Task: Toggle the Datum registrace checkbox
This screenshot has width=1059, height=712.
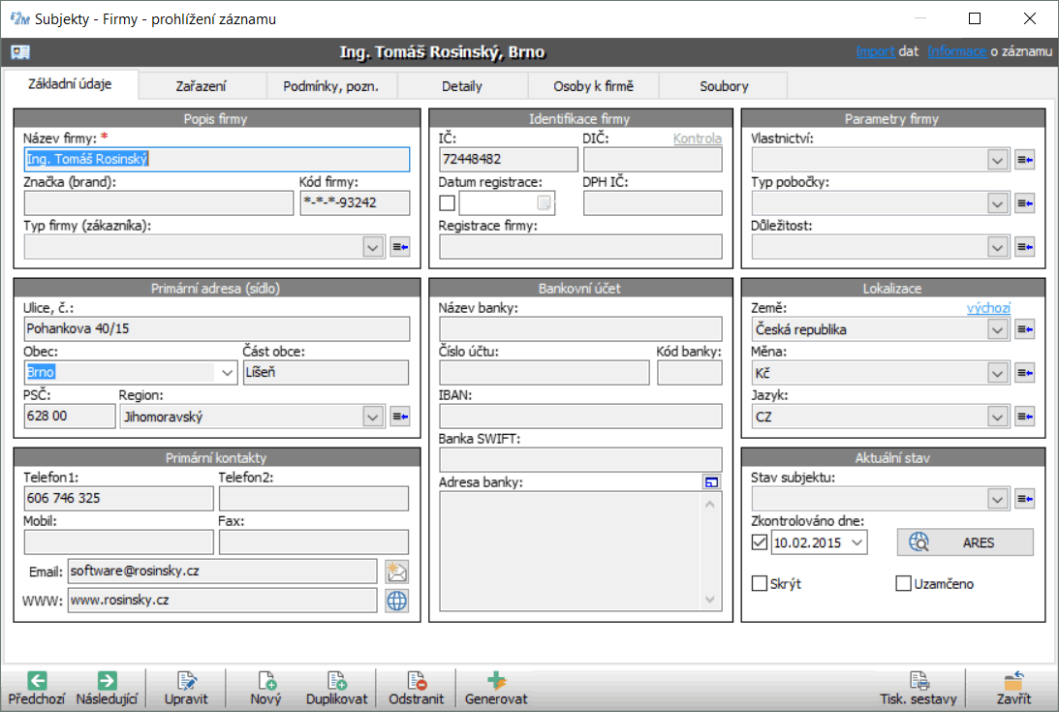Action: (x=447, y=202)
